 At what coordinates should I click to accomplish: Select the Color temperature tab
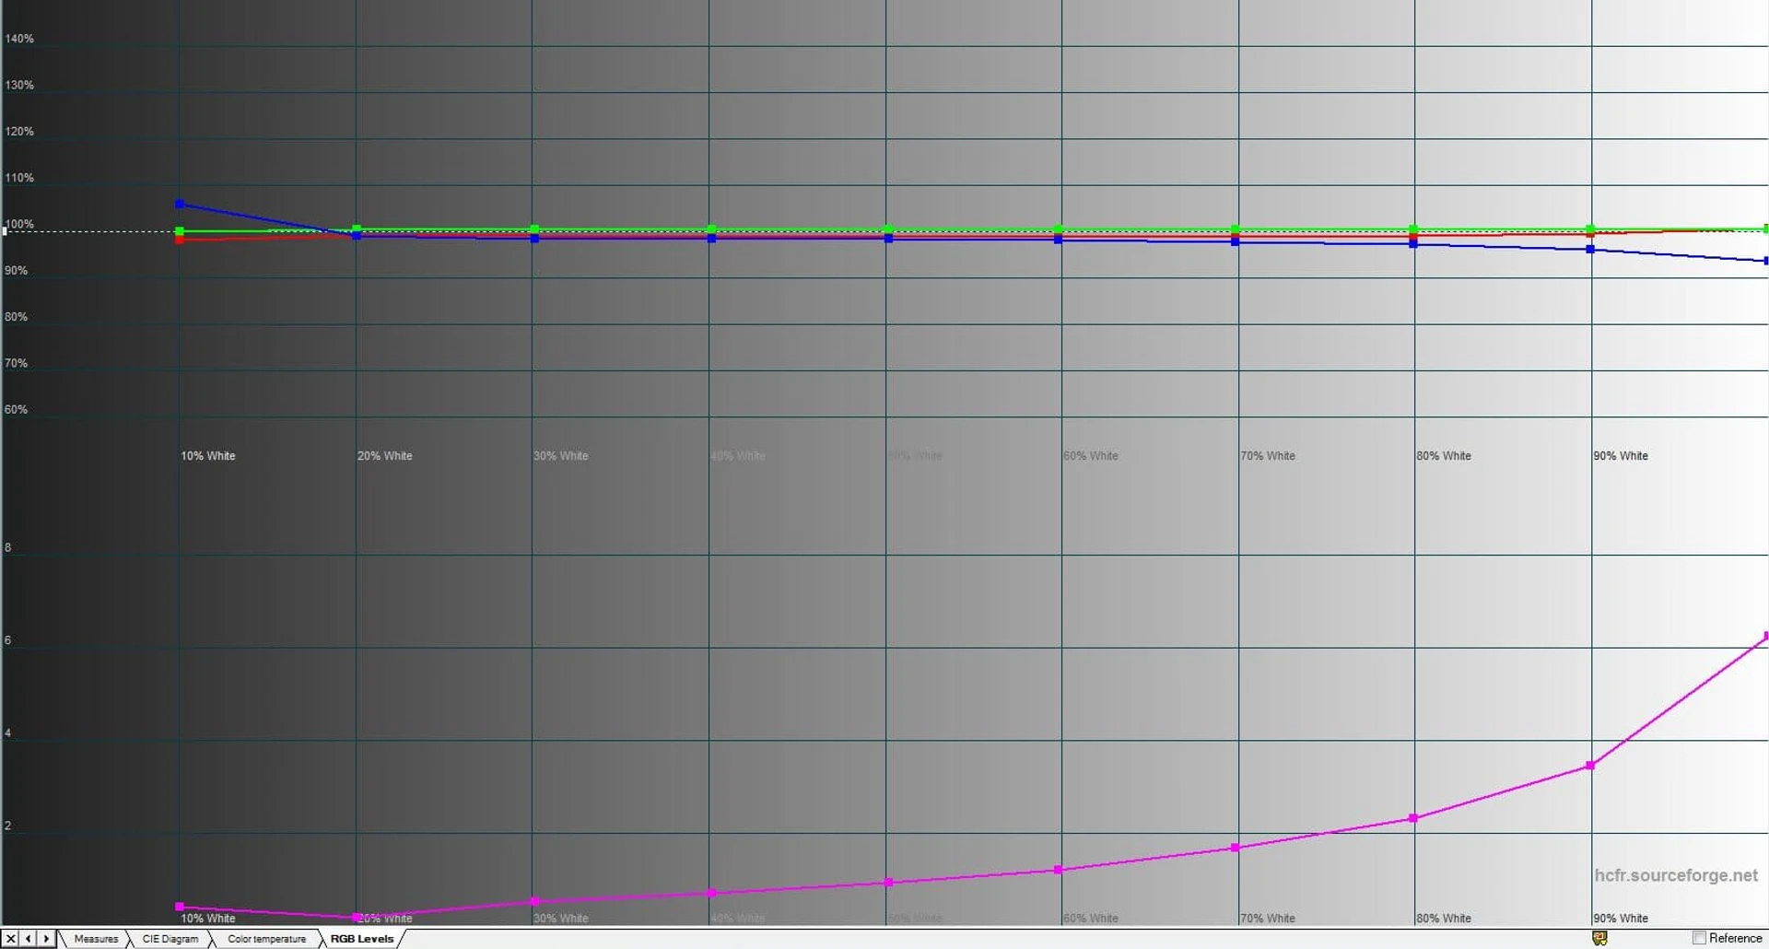[x=266, y=939]
